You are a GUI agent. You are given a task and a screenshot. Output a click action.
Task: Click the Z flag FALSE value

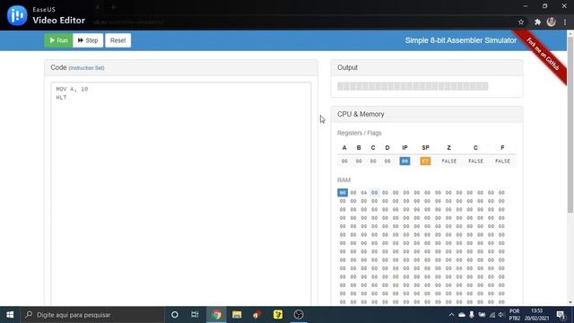click(448, 161)
